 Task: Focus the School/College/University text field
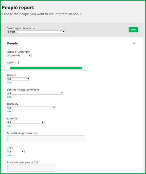tap(46, 139)
